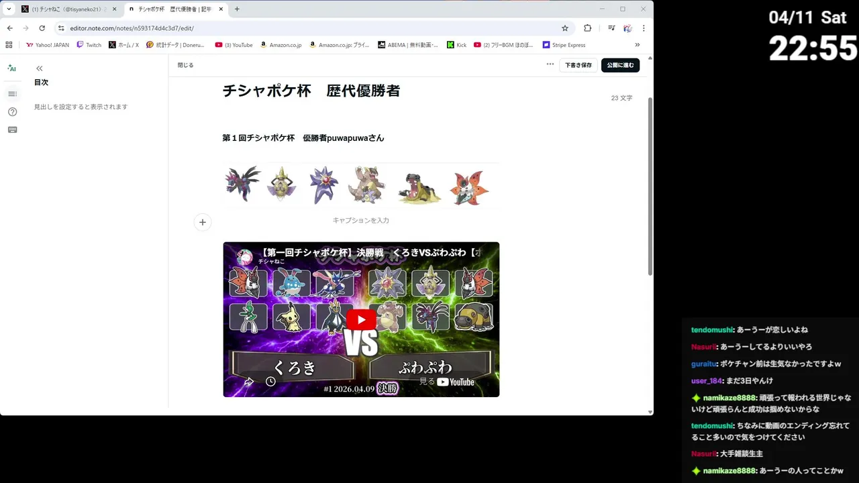Open the Chrome profile avatar
Viewport: 859px width, 483px height.
tap(627, 28)
